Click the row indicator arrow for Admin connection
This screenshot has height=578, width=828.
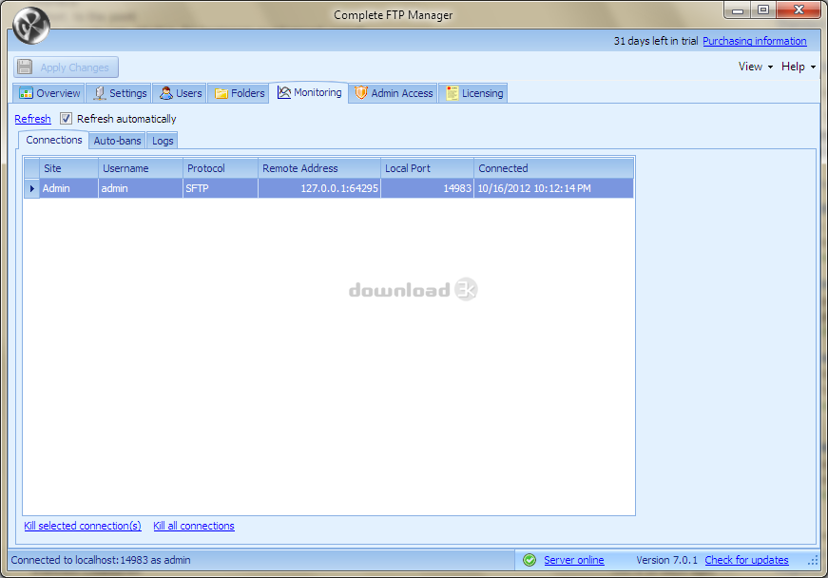click(x=31, y=188)
